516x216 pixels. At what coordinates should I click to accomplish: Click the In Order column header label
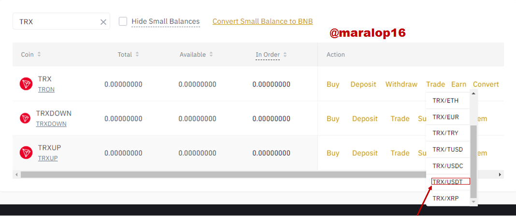[x=268, y=55]
